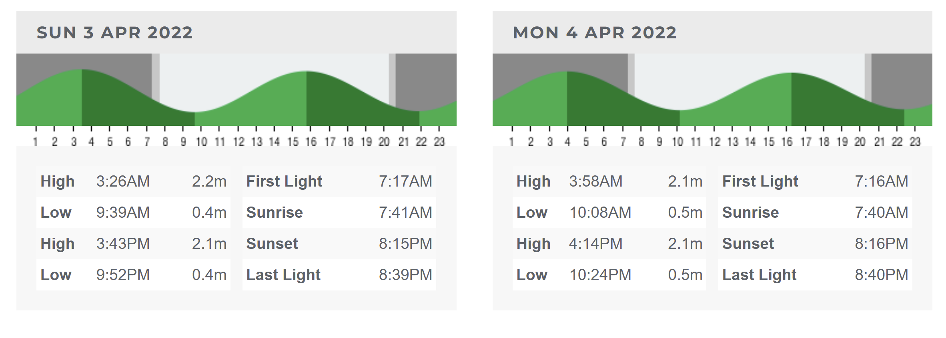
Task: Click Sunday's 7:41AM sunrise time
Action: (x=405, y=213)
